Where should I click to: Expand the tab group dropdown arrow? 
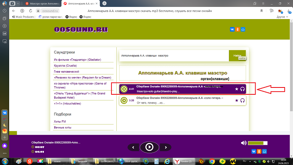[18, 3]
